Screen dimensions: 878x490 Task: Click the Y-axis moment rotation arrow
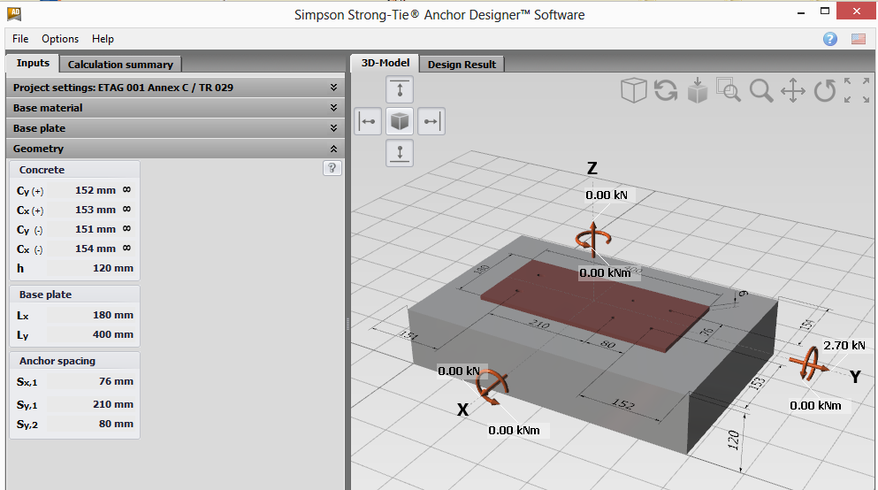pos(808,364)
